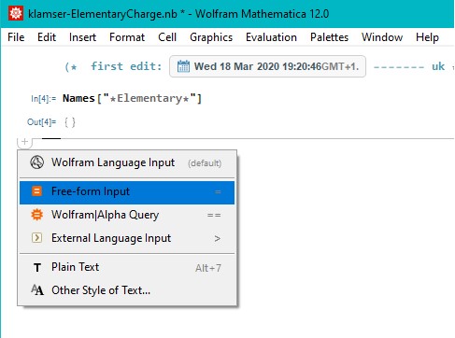Click the date object Wed 18 Mar 2020
Image resolution: width=455 pixels, height=338 pixels.
pos(267,66)
